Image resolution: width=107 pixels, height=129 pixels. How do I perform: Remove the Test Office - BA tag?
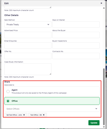pos(44,115)
